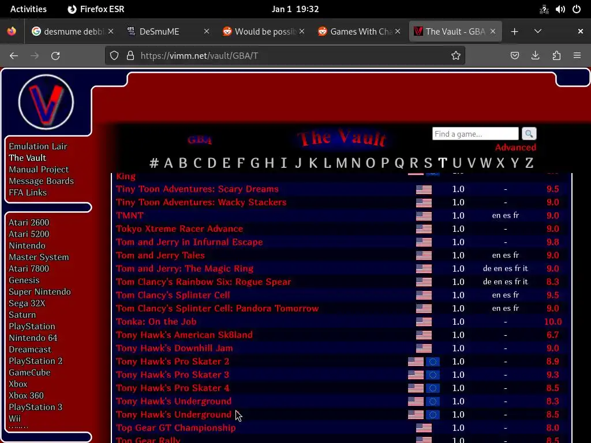
Task: Open the system volume indicator
Action: (x=560, y=9)
